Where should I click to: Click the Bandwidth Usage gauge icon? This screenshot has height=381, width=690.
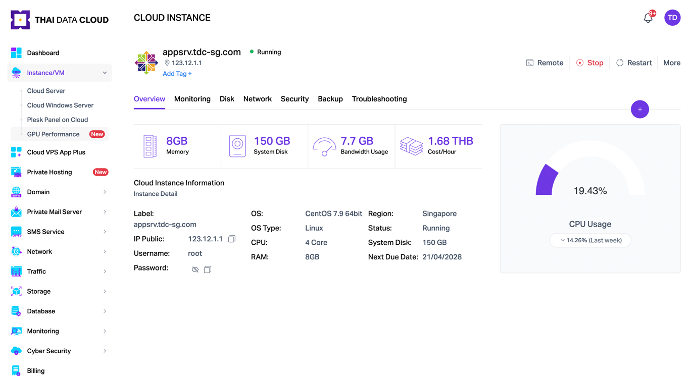pyautogui.click(x=324, y=147)
